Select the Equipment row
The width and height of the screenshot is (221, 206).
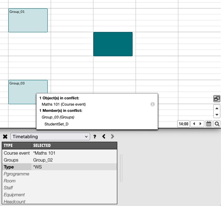60,195
